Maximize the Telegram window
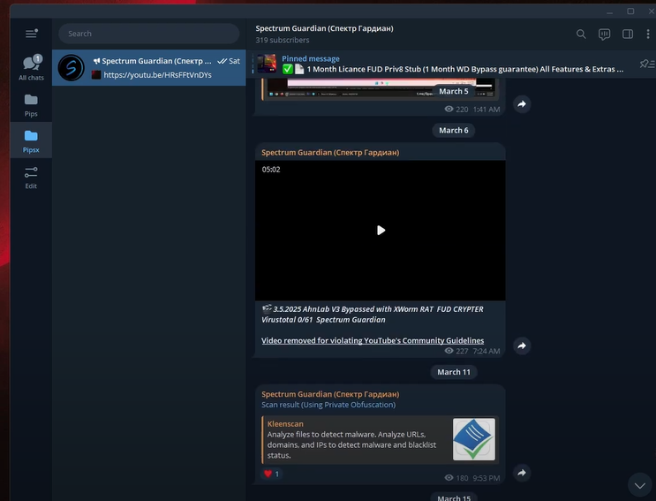 click(x=630, y=11)
